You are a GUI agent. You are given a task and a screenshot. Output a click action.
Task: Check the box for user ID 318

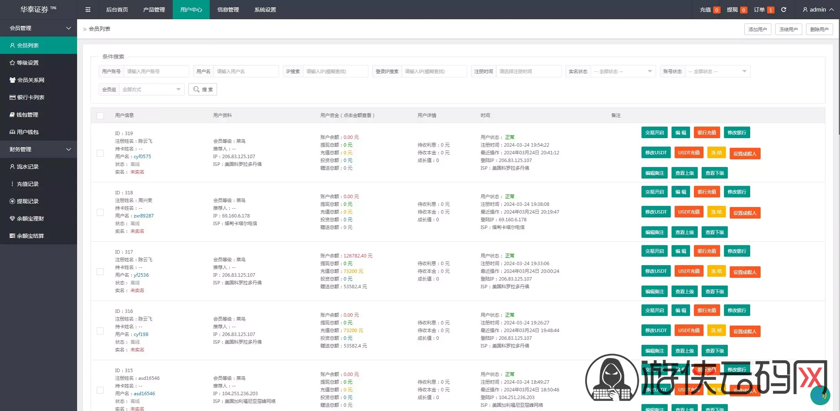coord(100,212)
